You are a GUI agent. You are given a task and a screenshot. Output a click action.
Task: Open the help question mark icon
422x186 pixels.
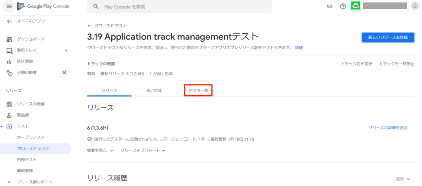point(342,7)
